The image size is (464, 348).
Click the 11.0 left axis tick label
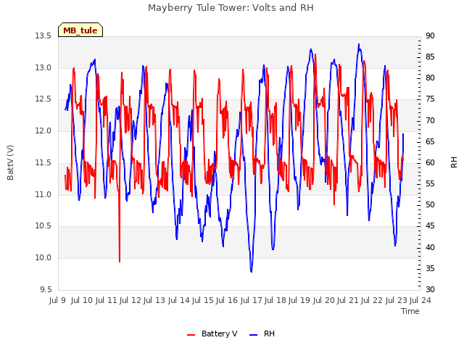(x=43, y=195)
